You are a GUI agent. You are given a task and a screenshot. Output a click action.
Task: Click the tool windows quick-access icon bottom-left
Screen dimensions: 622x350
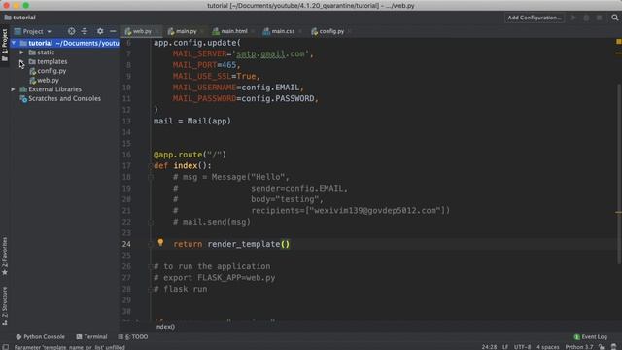point(6,347)
